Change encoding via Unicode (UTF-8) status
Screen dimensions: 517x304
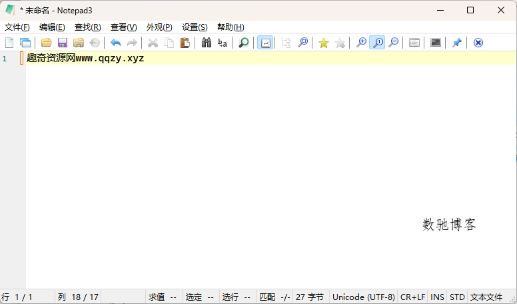coord(364,297)
